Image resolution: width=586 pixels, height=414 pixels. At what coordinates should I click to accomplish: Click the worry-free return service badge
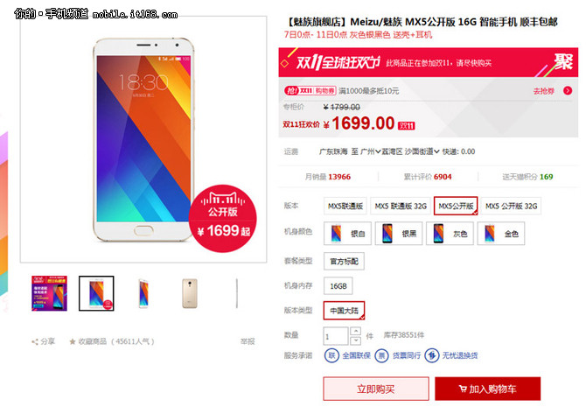[432, 355]
